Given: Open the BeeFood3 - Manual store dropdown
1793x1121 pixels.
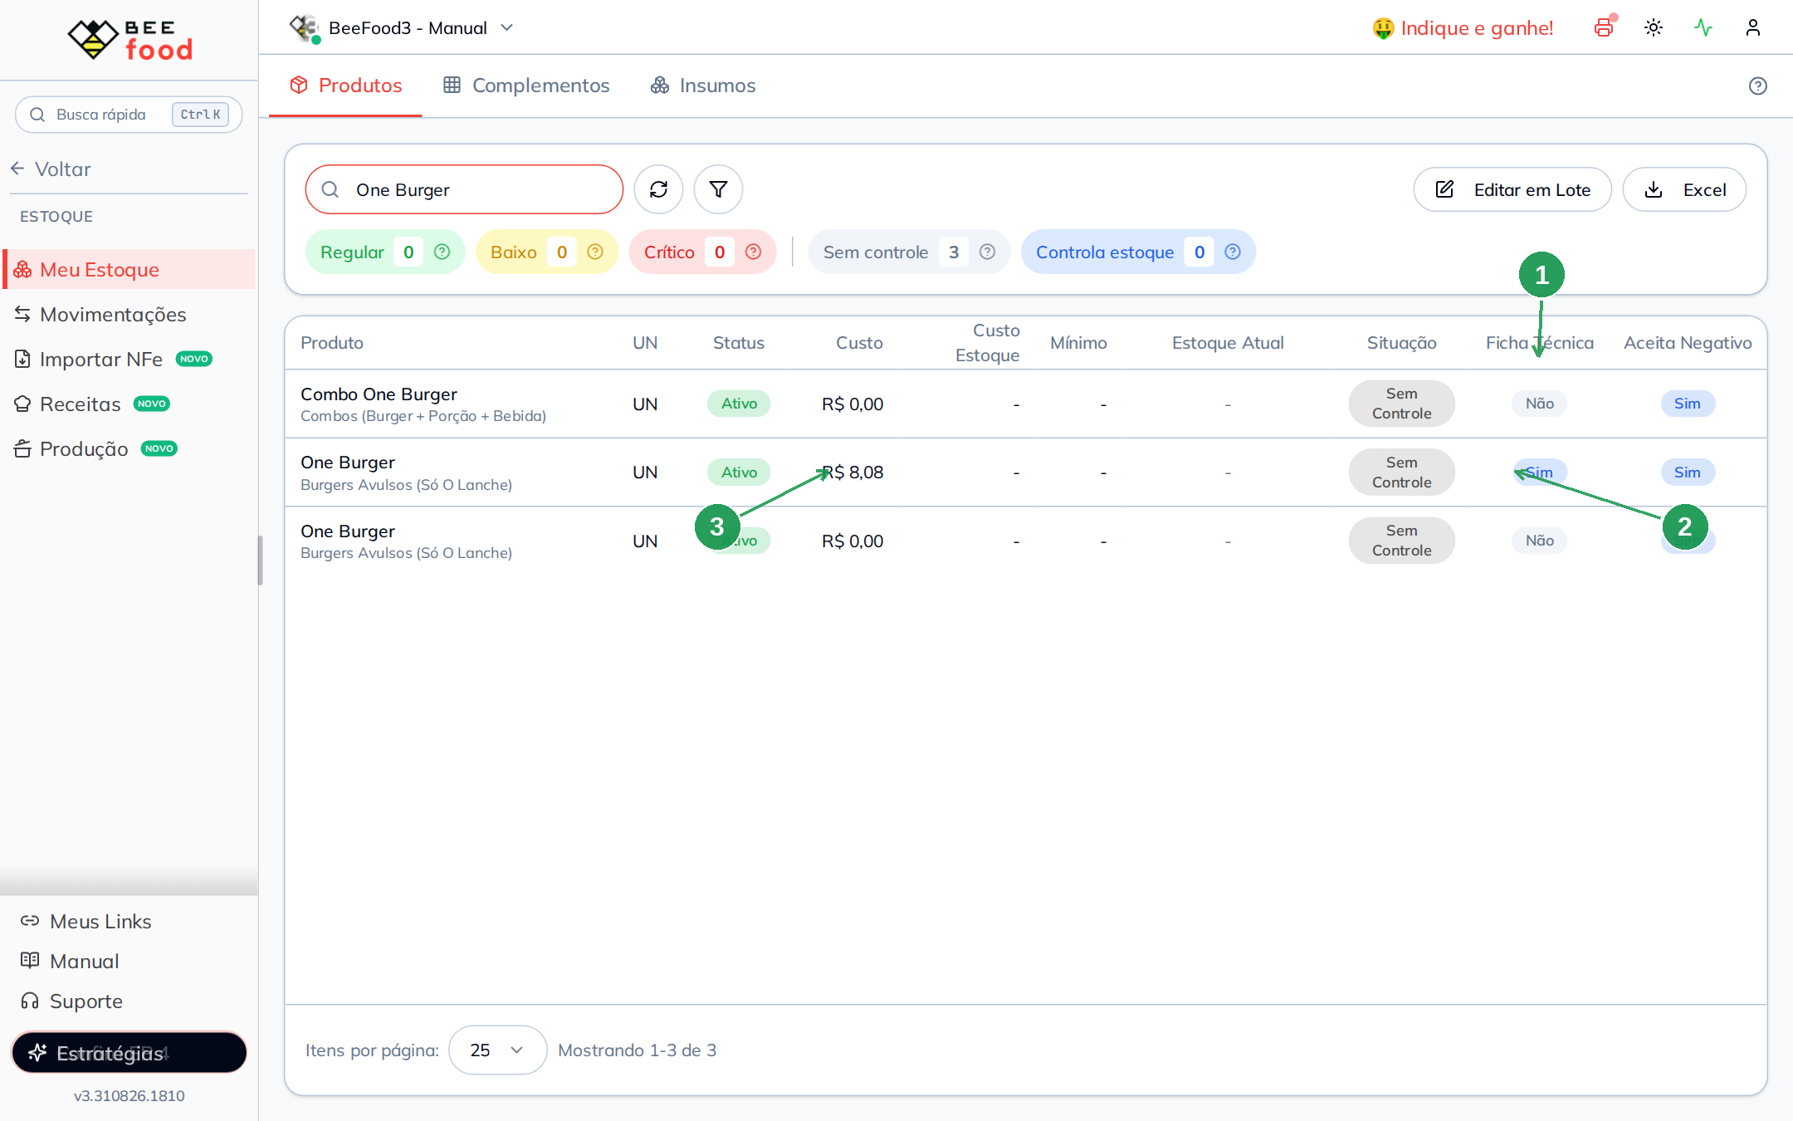Looking at the screenshot, I should point(402,28).
